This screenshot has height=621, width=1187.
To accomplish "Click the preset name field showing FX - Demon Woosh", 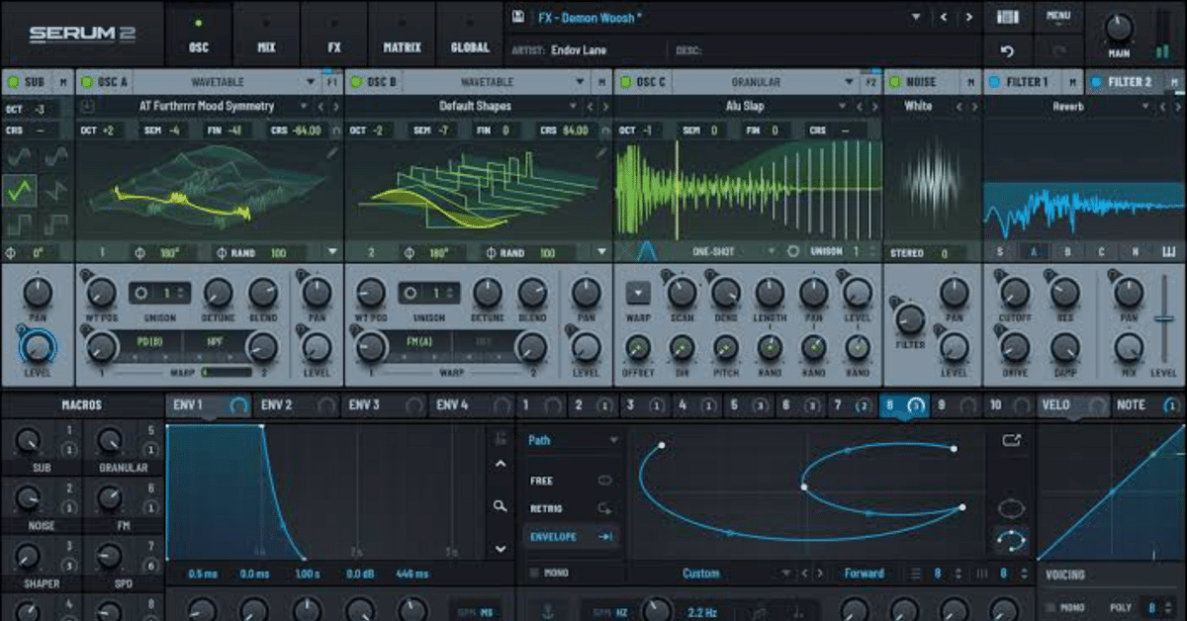I will pos(593,17).
